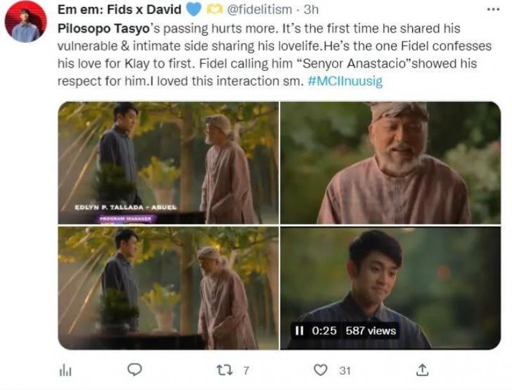The image size is (512, 390).
Task: Pause the video using pause button
Action: click(299, 331)
